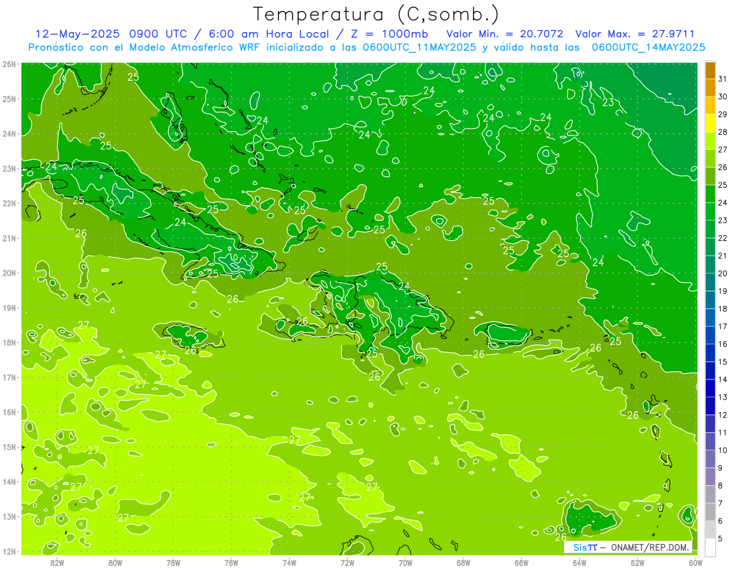
Task: Click the longitude axis label "72W"
Action: coord(347,562)
